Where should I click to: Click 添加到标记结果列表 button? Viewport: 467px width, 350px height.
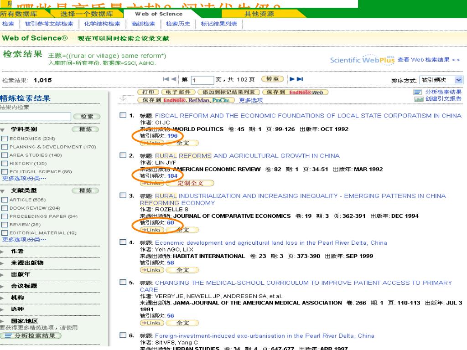point(228,92)
